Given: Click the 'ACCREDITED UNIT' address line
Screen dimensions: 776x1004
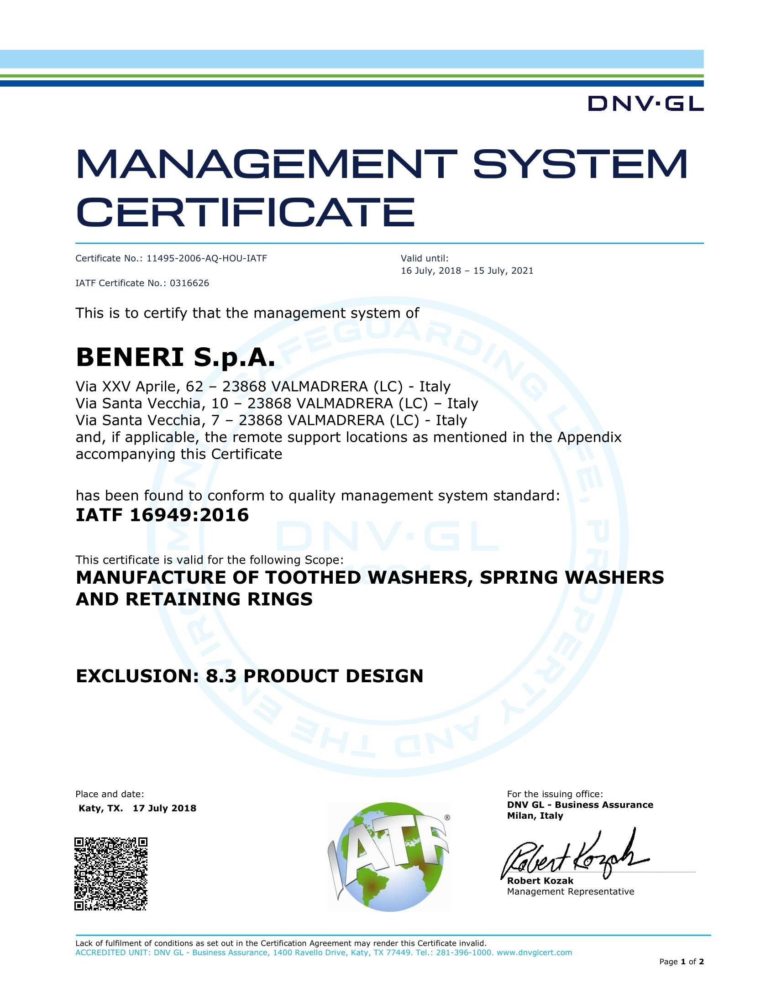Looking at the screenshot, I should click(x=324, y=952).
